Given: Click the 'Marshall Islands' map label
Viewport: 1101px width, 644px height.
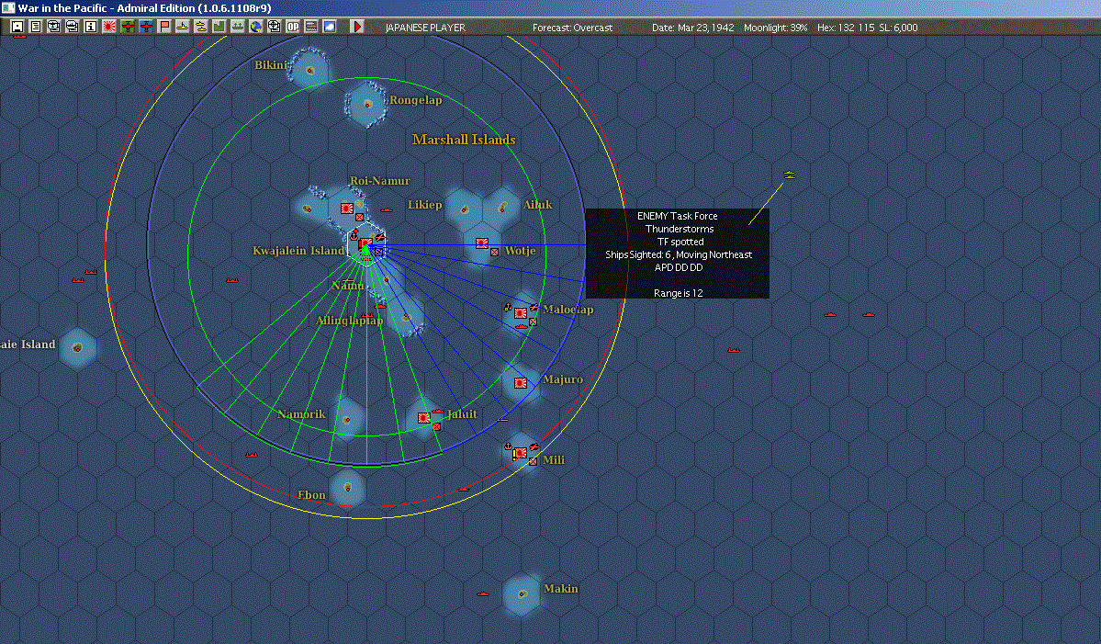Looking at the screenshot, I should click(464, 140).
